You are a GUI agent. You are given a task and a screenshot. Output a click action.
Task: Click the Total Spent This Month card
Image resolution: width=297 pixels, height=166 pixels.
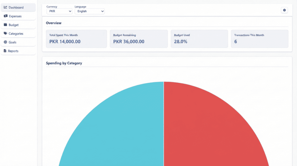point(76,39)
